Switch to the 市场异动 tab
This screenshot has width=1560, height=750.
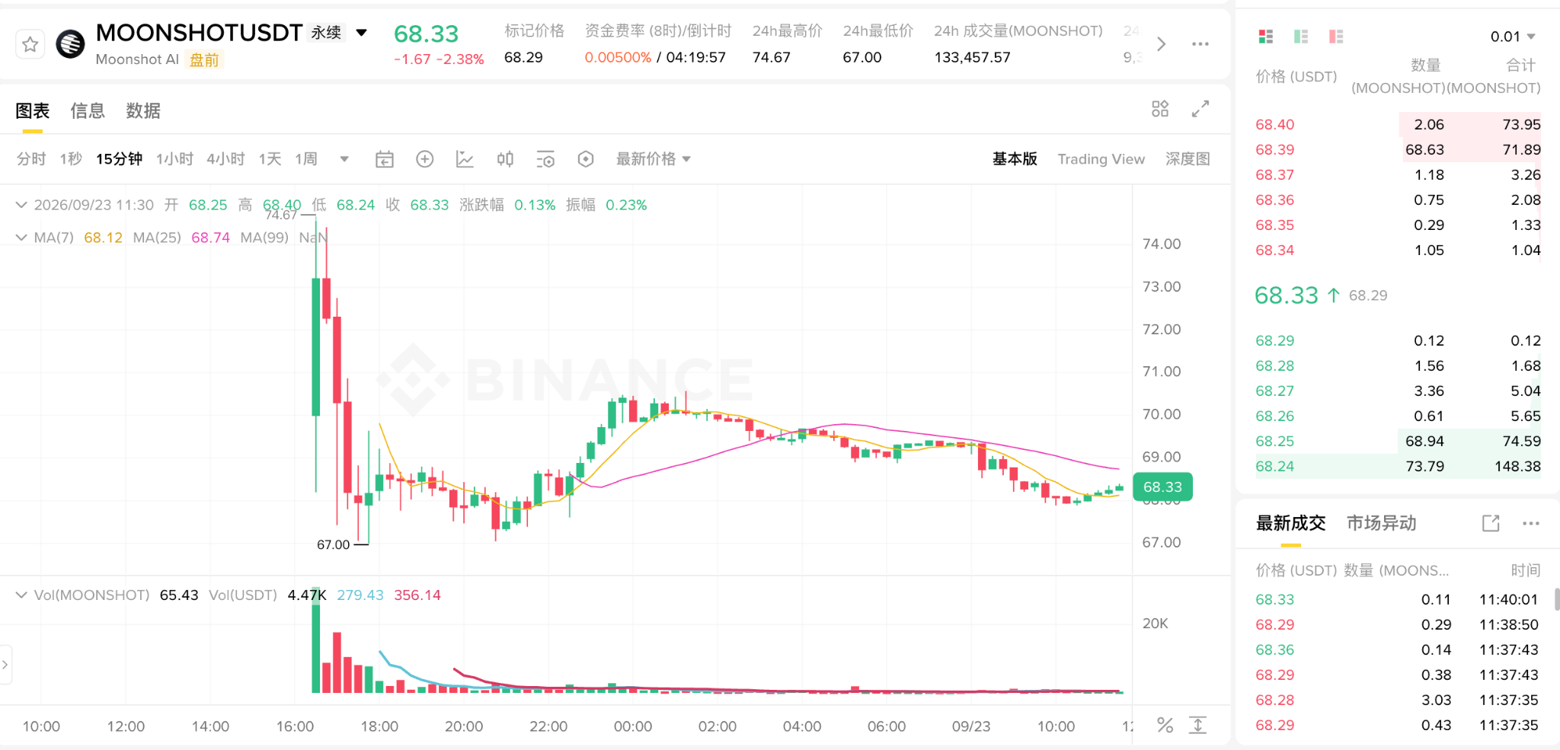point(1381,524)
